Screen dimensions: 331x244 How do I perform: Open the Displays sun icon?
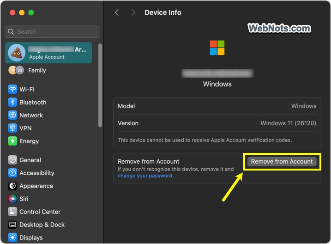[x=12, y=238]
